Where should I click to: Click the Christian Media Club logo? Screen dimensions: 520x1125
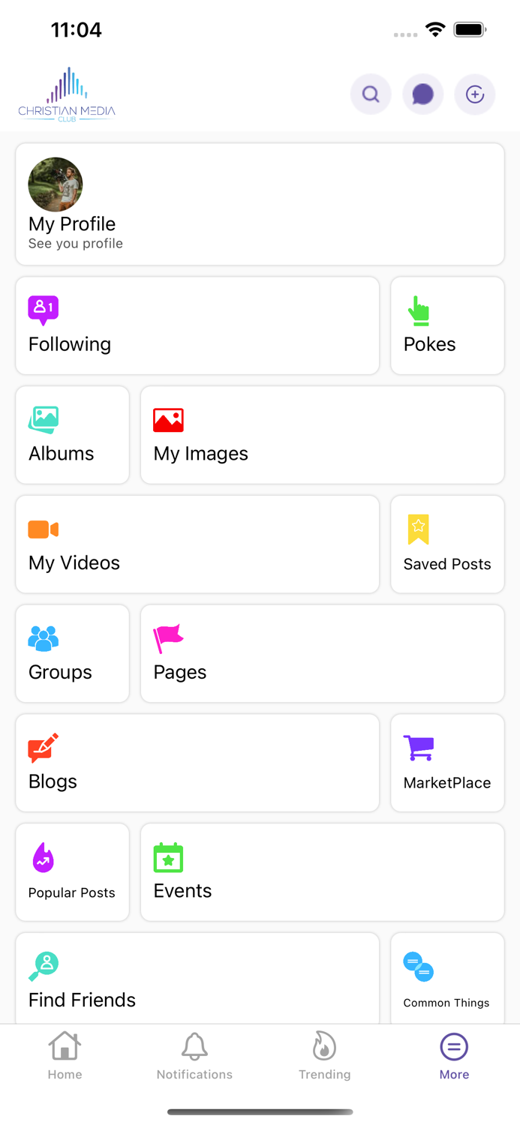coord(67,94)
